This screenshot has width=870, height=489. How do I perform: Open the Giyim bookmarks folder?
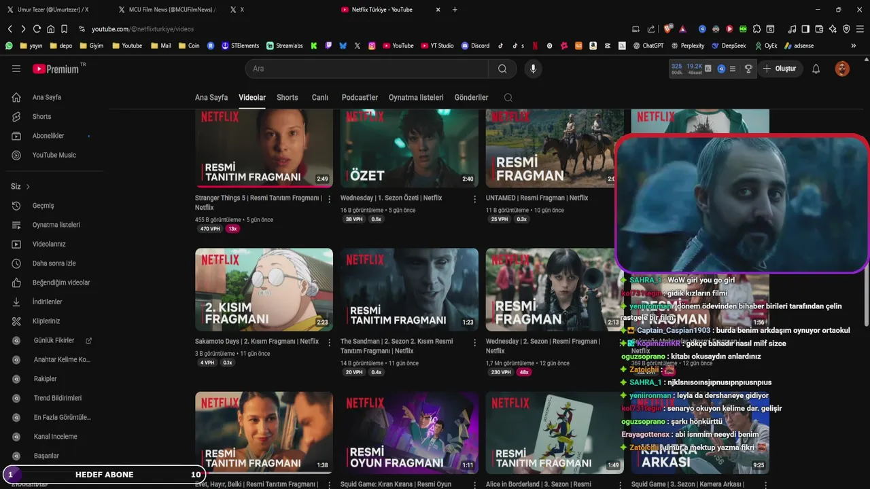coord(91,46)
